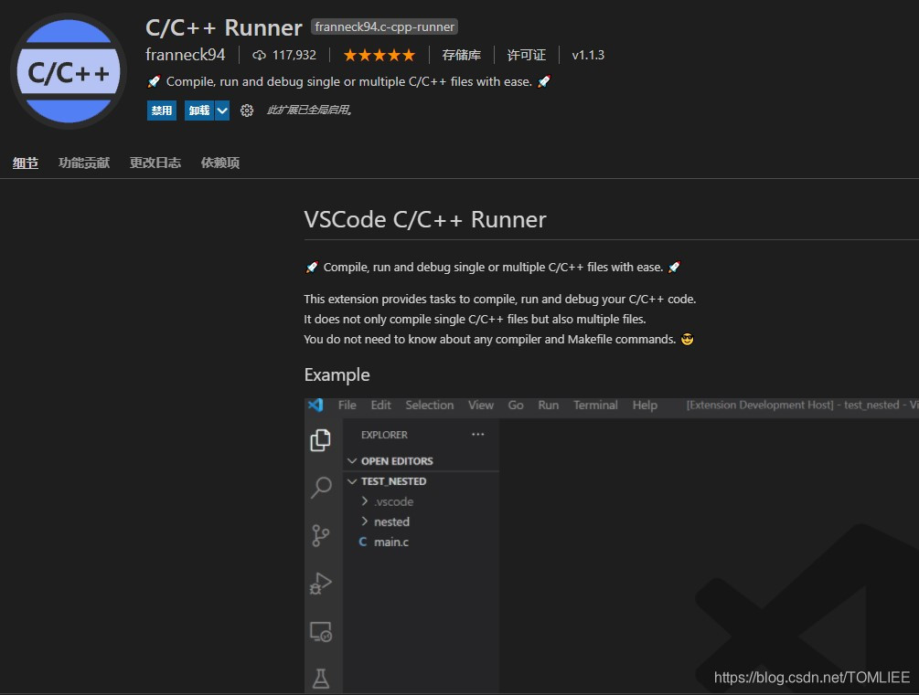Viewport: 919px width, 695px height.
Task: Collapse the OPEN EDITORS section
Action: click(x=352, y=461)
